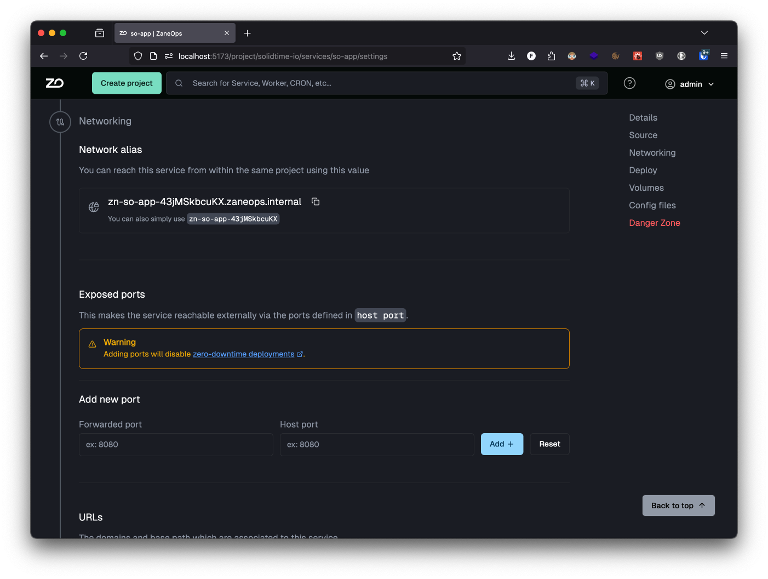Click the browser forward arrow
Screen dimensions: 768x579
click(64, 56)
